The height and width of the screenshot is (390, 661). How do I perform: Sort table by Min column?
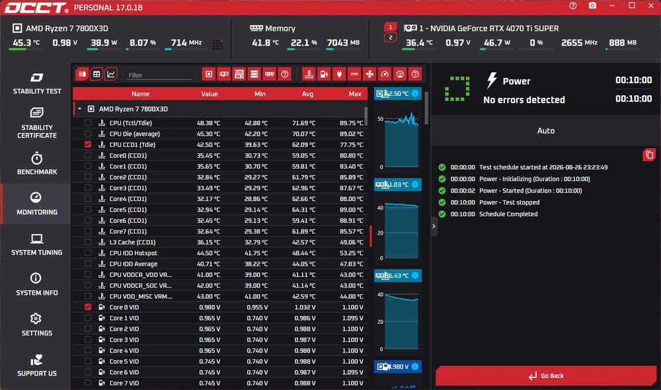260,94
